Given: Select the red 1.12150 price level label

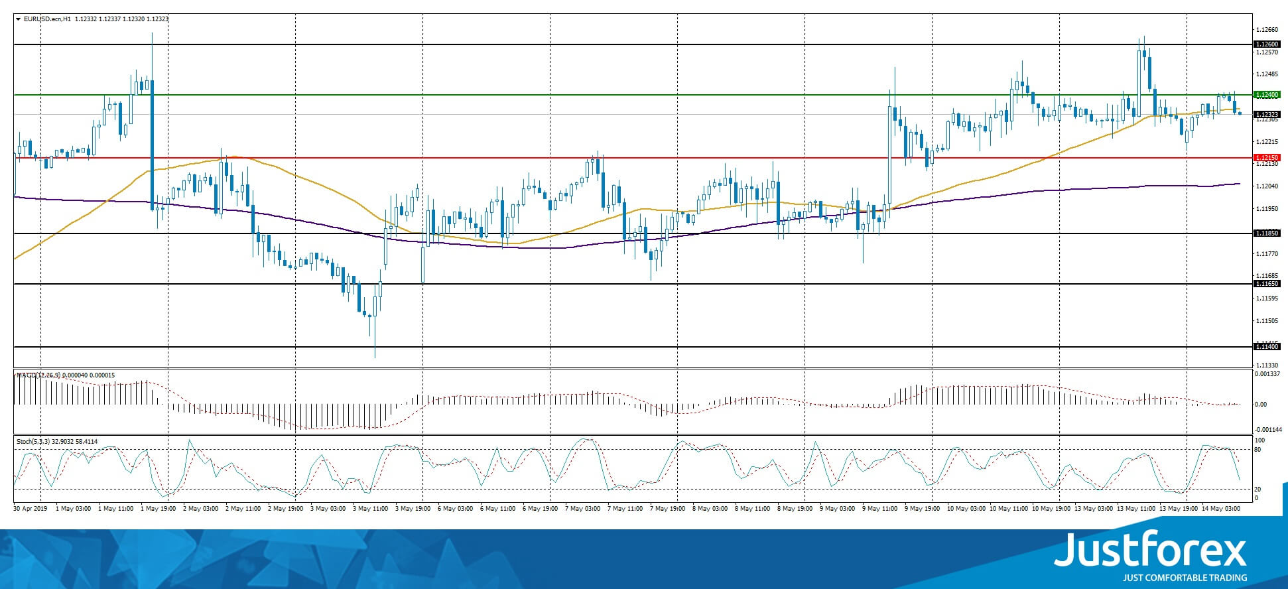Looking at the screenshot, I should pyautogui.click(x=1267, y=158).
